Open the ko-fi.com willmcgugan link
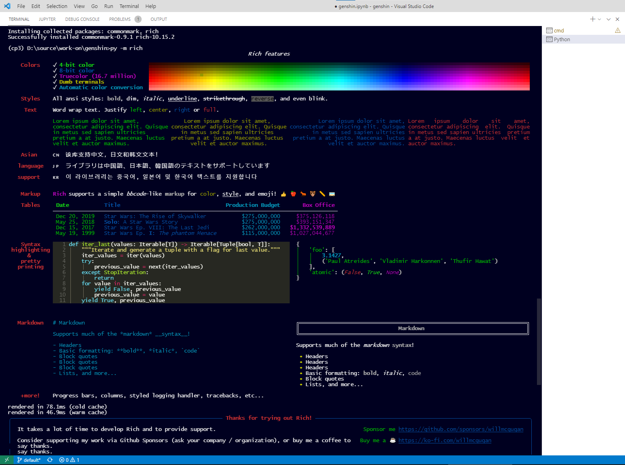Screen dimensions: 625x465 445,440
